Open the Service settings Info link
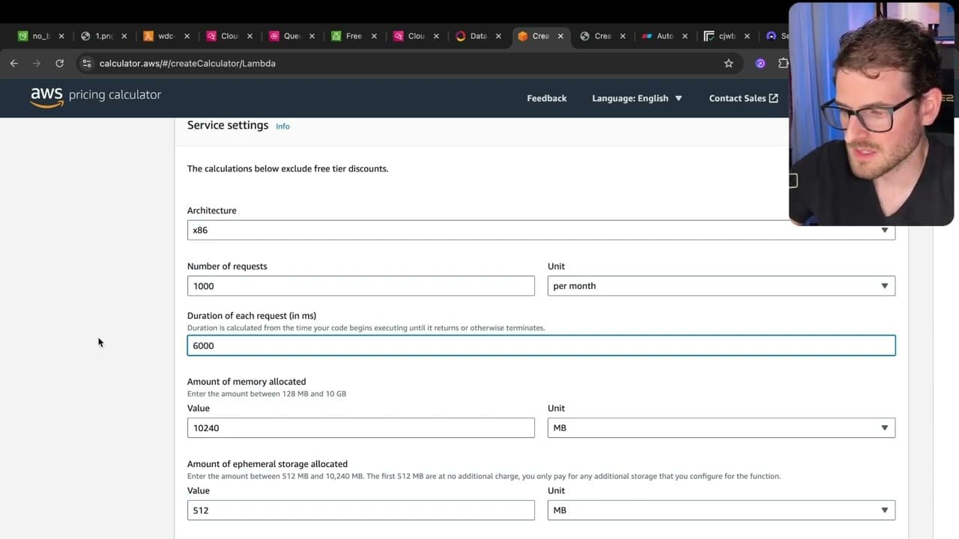Viewport: 959px width, 539px height. 282,127
